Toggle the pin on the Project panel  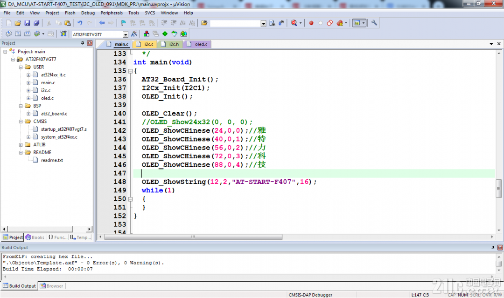click(83, 43)
